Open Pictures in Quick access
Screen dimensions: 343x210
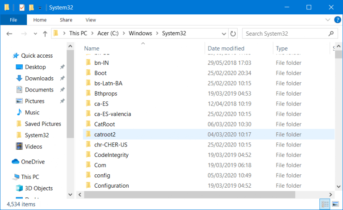pos(34,101)
